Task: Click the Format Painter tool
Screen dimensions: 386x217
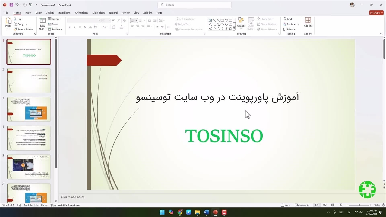Action: tap(24, 30)
